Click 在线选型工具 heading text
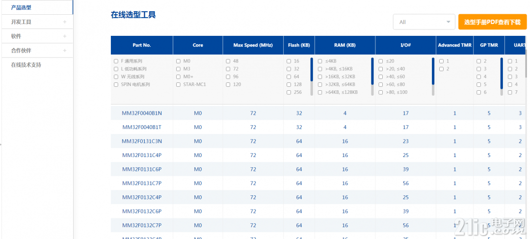The width and height of the screenshot is (530, 239). coord(133,15)
